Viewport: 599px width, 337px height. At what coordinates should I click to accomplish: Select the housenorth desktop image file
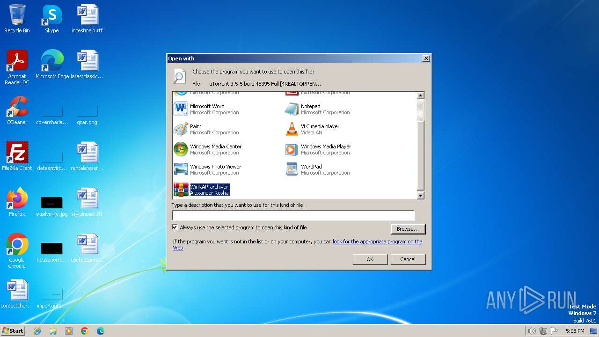coord(52,252)
